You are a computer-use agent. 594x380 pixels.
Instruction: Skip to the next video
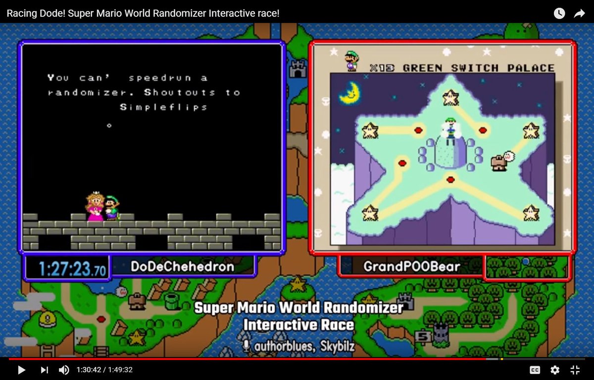(x=44, y=370)
